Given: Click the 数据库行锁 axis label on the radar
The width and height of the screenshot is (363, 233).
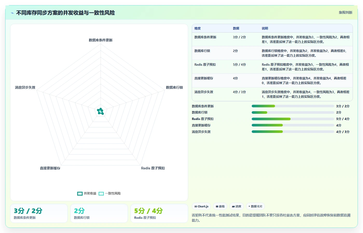Looking at the screenshot, I should tap(174, 87).
